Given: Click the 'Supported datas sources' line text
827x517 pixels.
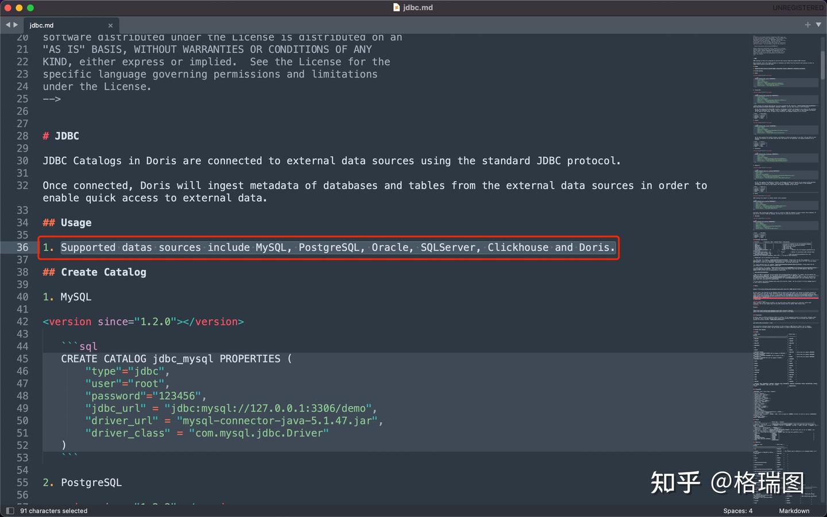Looking at the screenshot, I should click(338, 248).
